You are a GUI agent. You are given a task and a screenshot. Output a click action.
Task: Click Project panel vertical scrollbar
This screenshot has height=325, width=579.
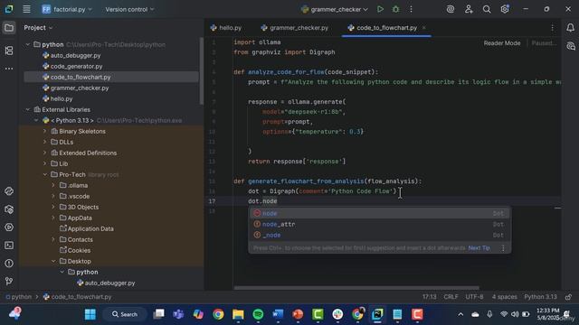pyautogui.click(x=202, y=70)
